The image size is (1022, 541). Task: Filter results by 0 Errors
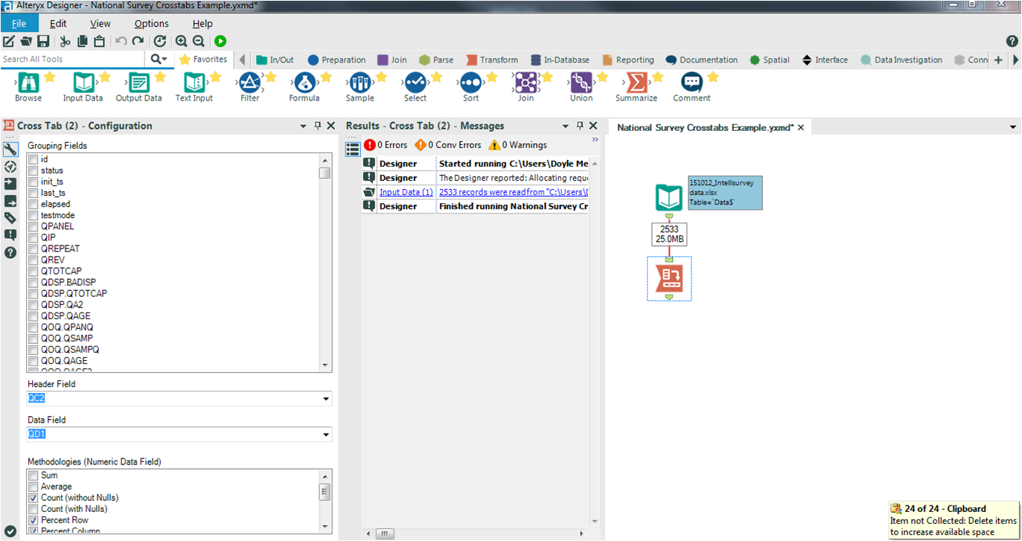coord(386,145)
